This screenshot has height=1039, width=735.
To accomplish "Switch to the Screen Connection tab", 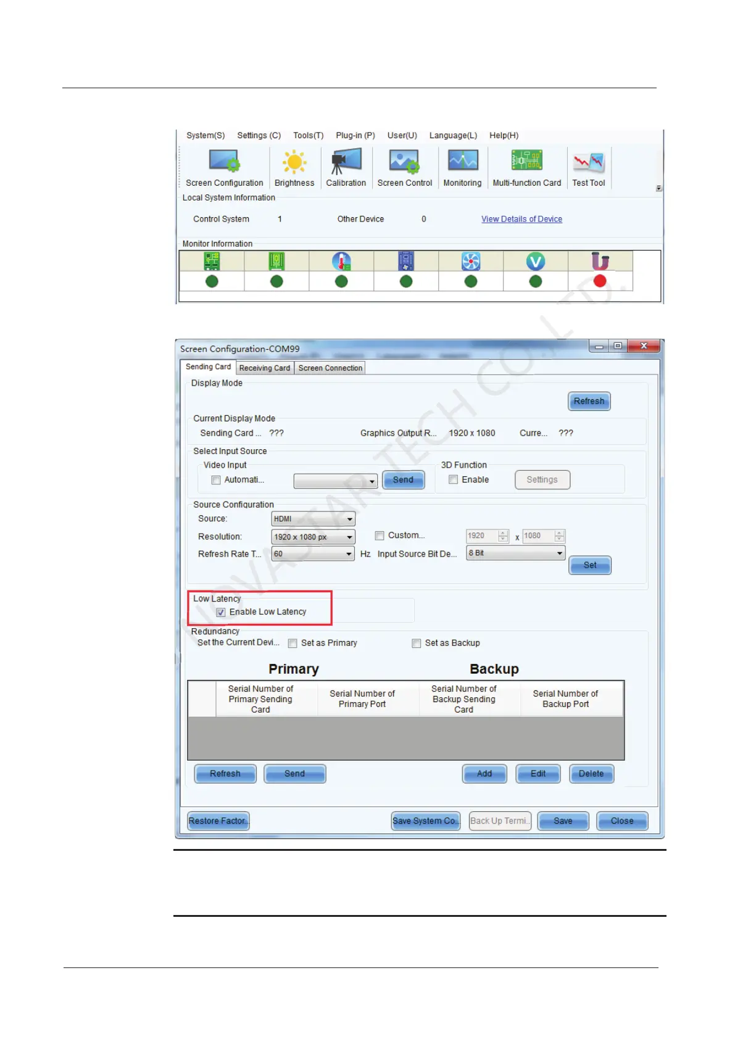I will click(x=330, y=368).
